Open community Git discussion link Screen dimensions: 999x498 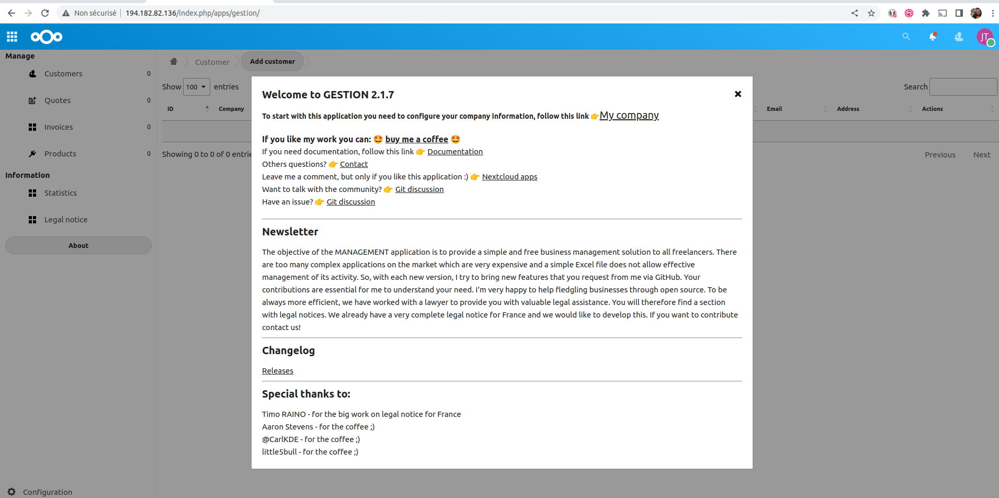coord(419,189)
